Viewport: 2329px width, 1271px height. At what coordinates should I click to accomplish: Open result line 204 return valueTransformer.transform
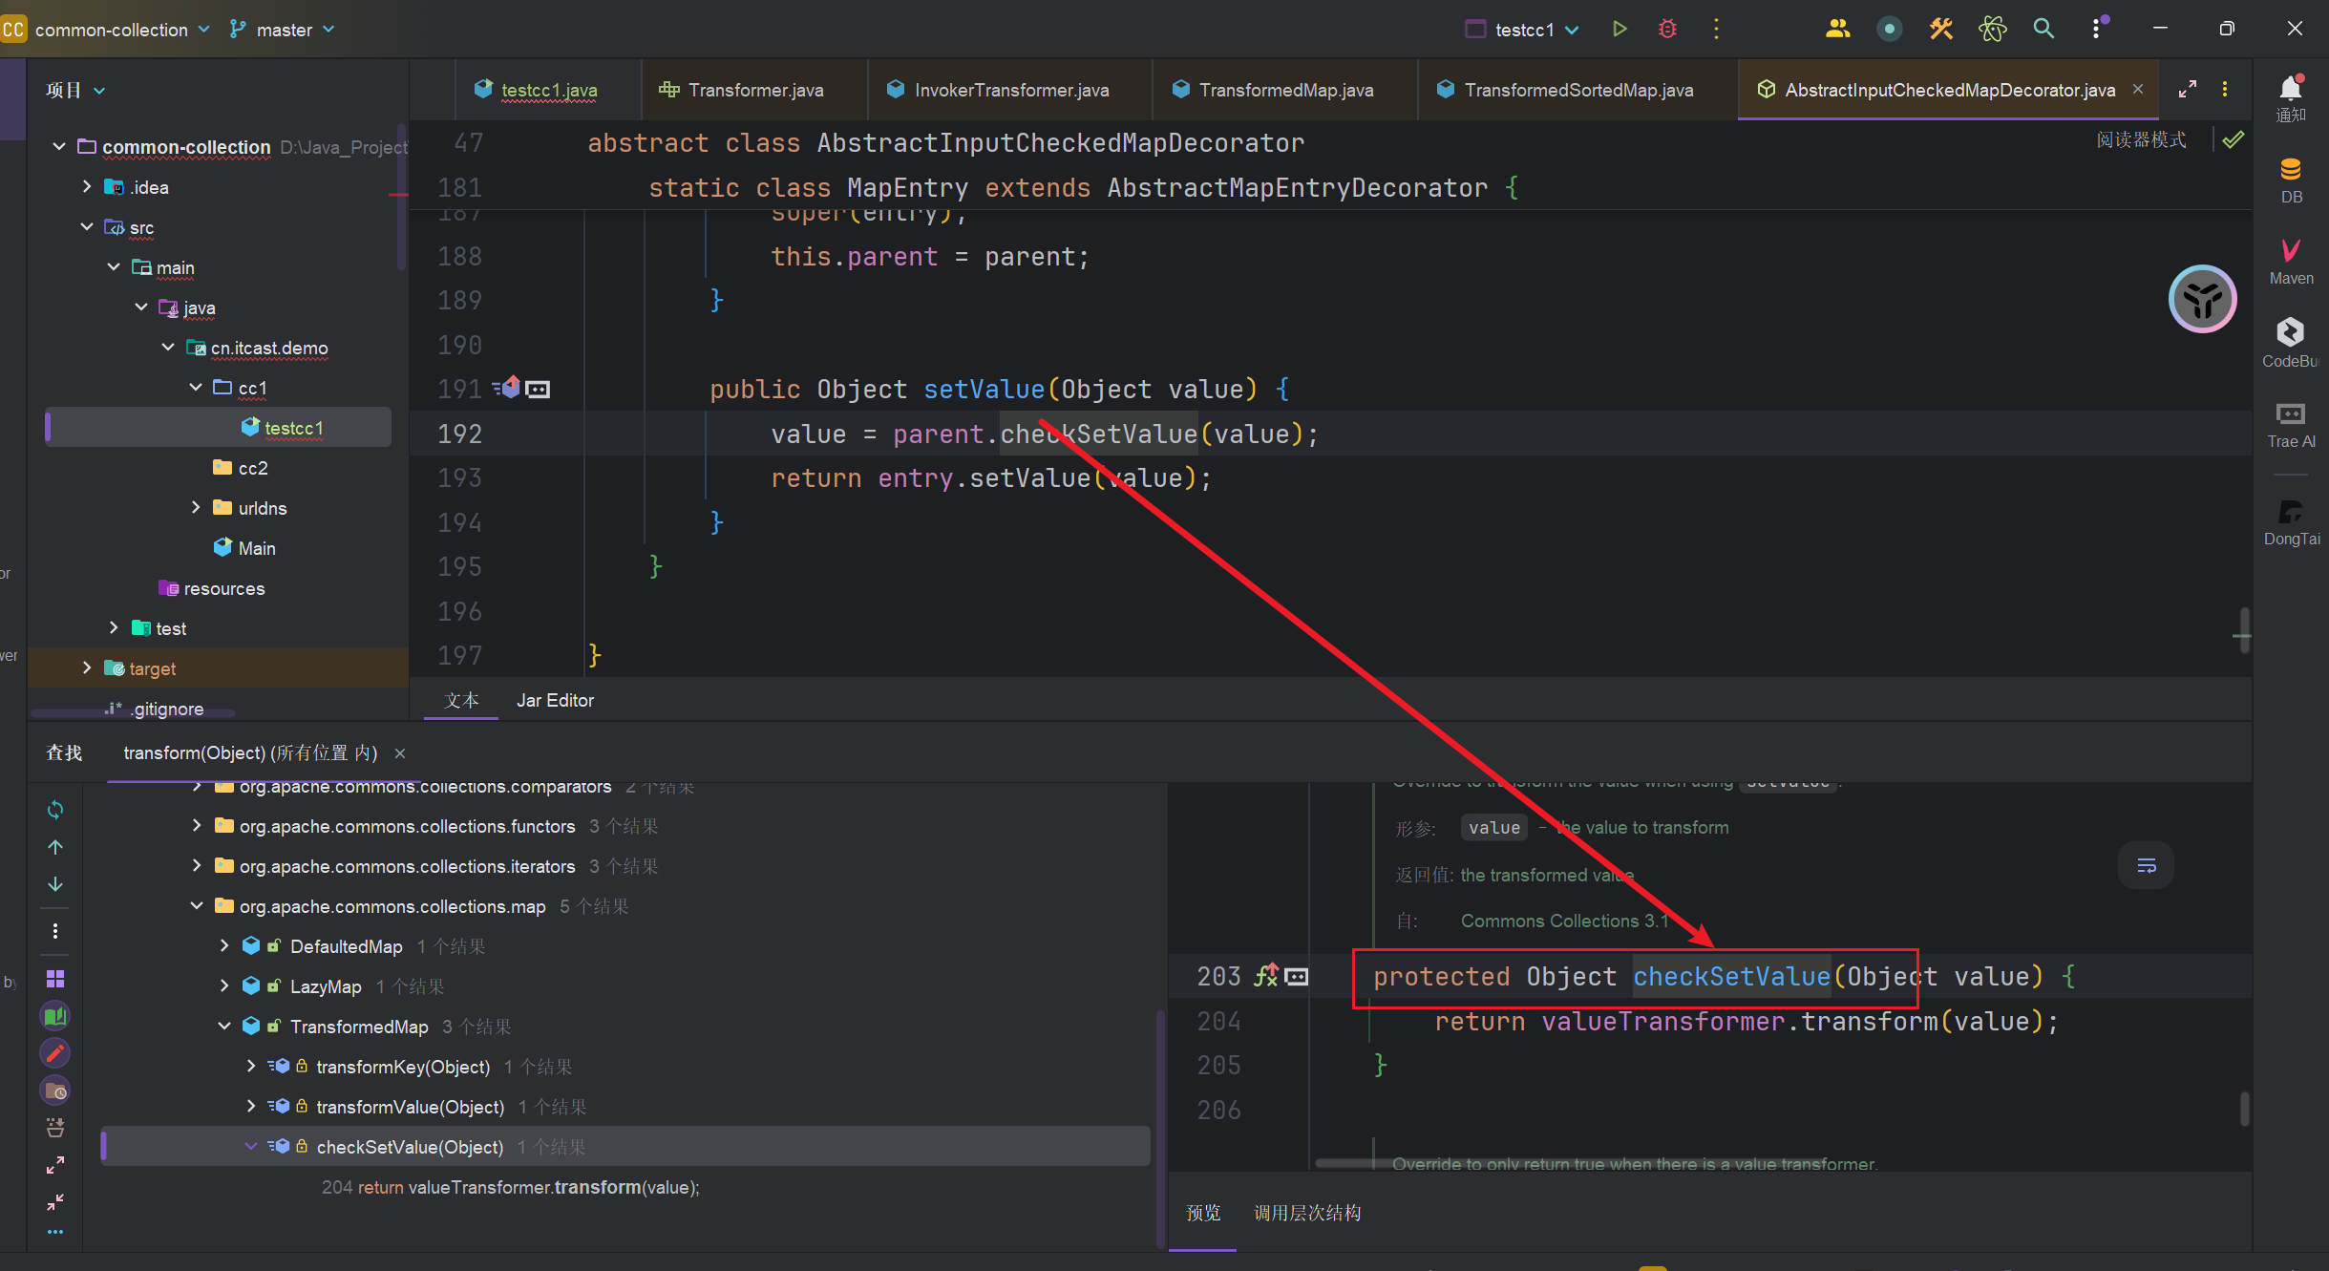(511, 1187)
